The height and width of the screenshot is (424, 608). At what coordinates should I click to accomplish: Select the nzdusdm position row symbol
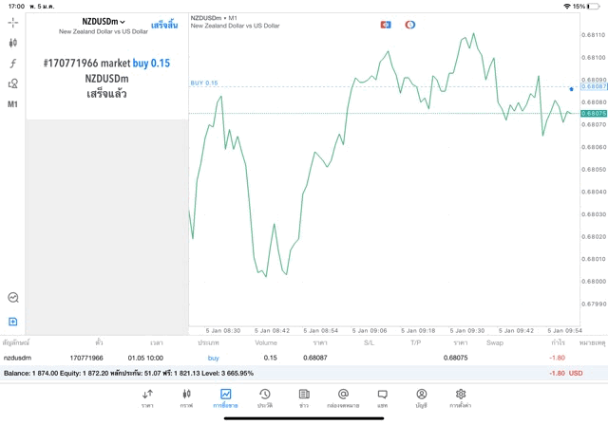tap(17, 358)
